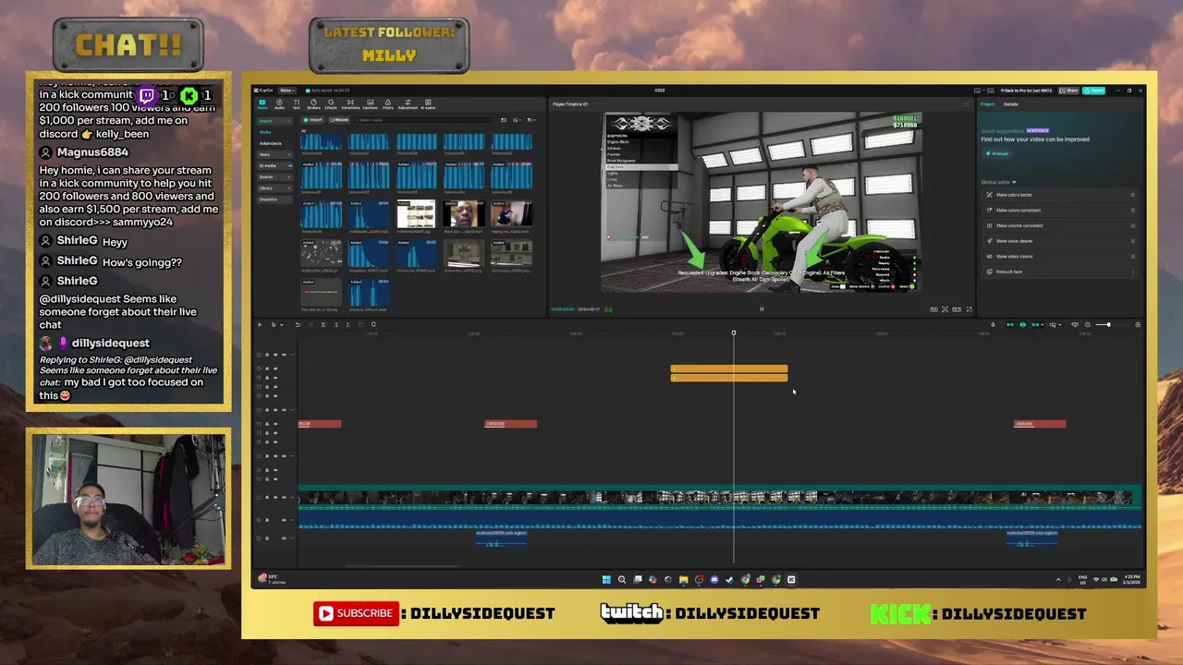
Task: Click the Export button
Action: click(1093, 91)
